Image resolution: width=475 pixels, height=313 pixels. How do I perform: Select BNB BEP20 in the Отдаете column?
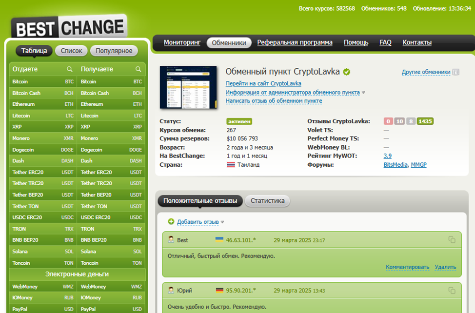coord(43,240)
